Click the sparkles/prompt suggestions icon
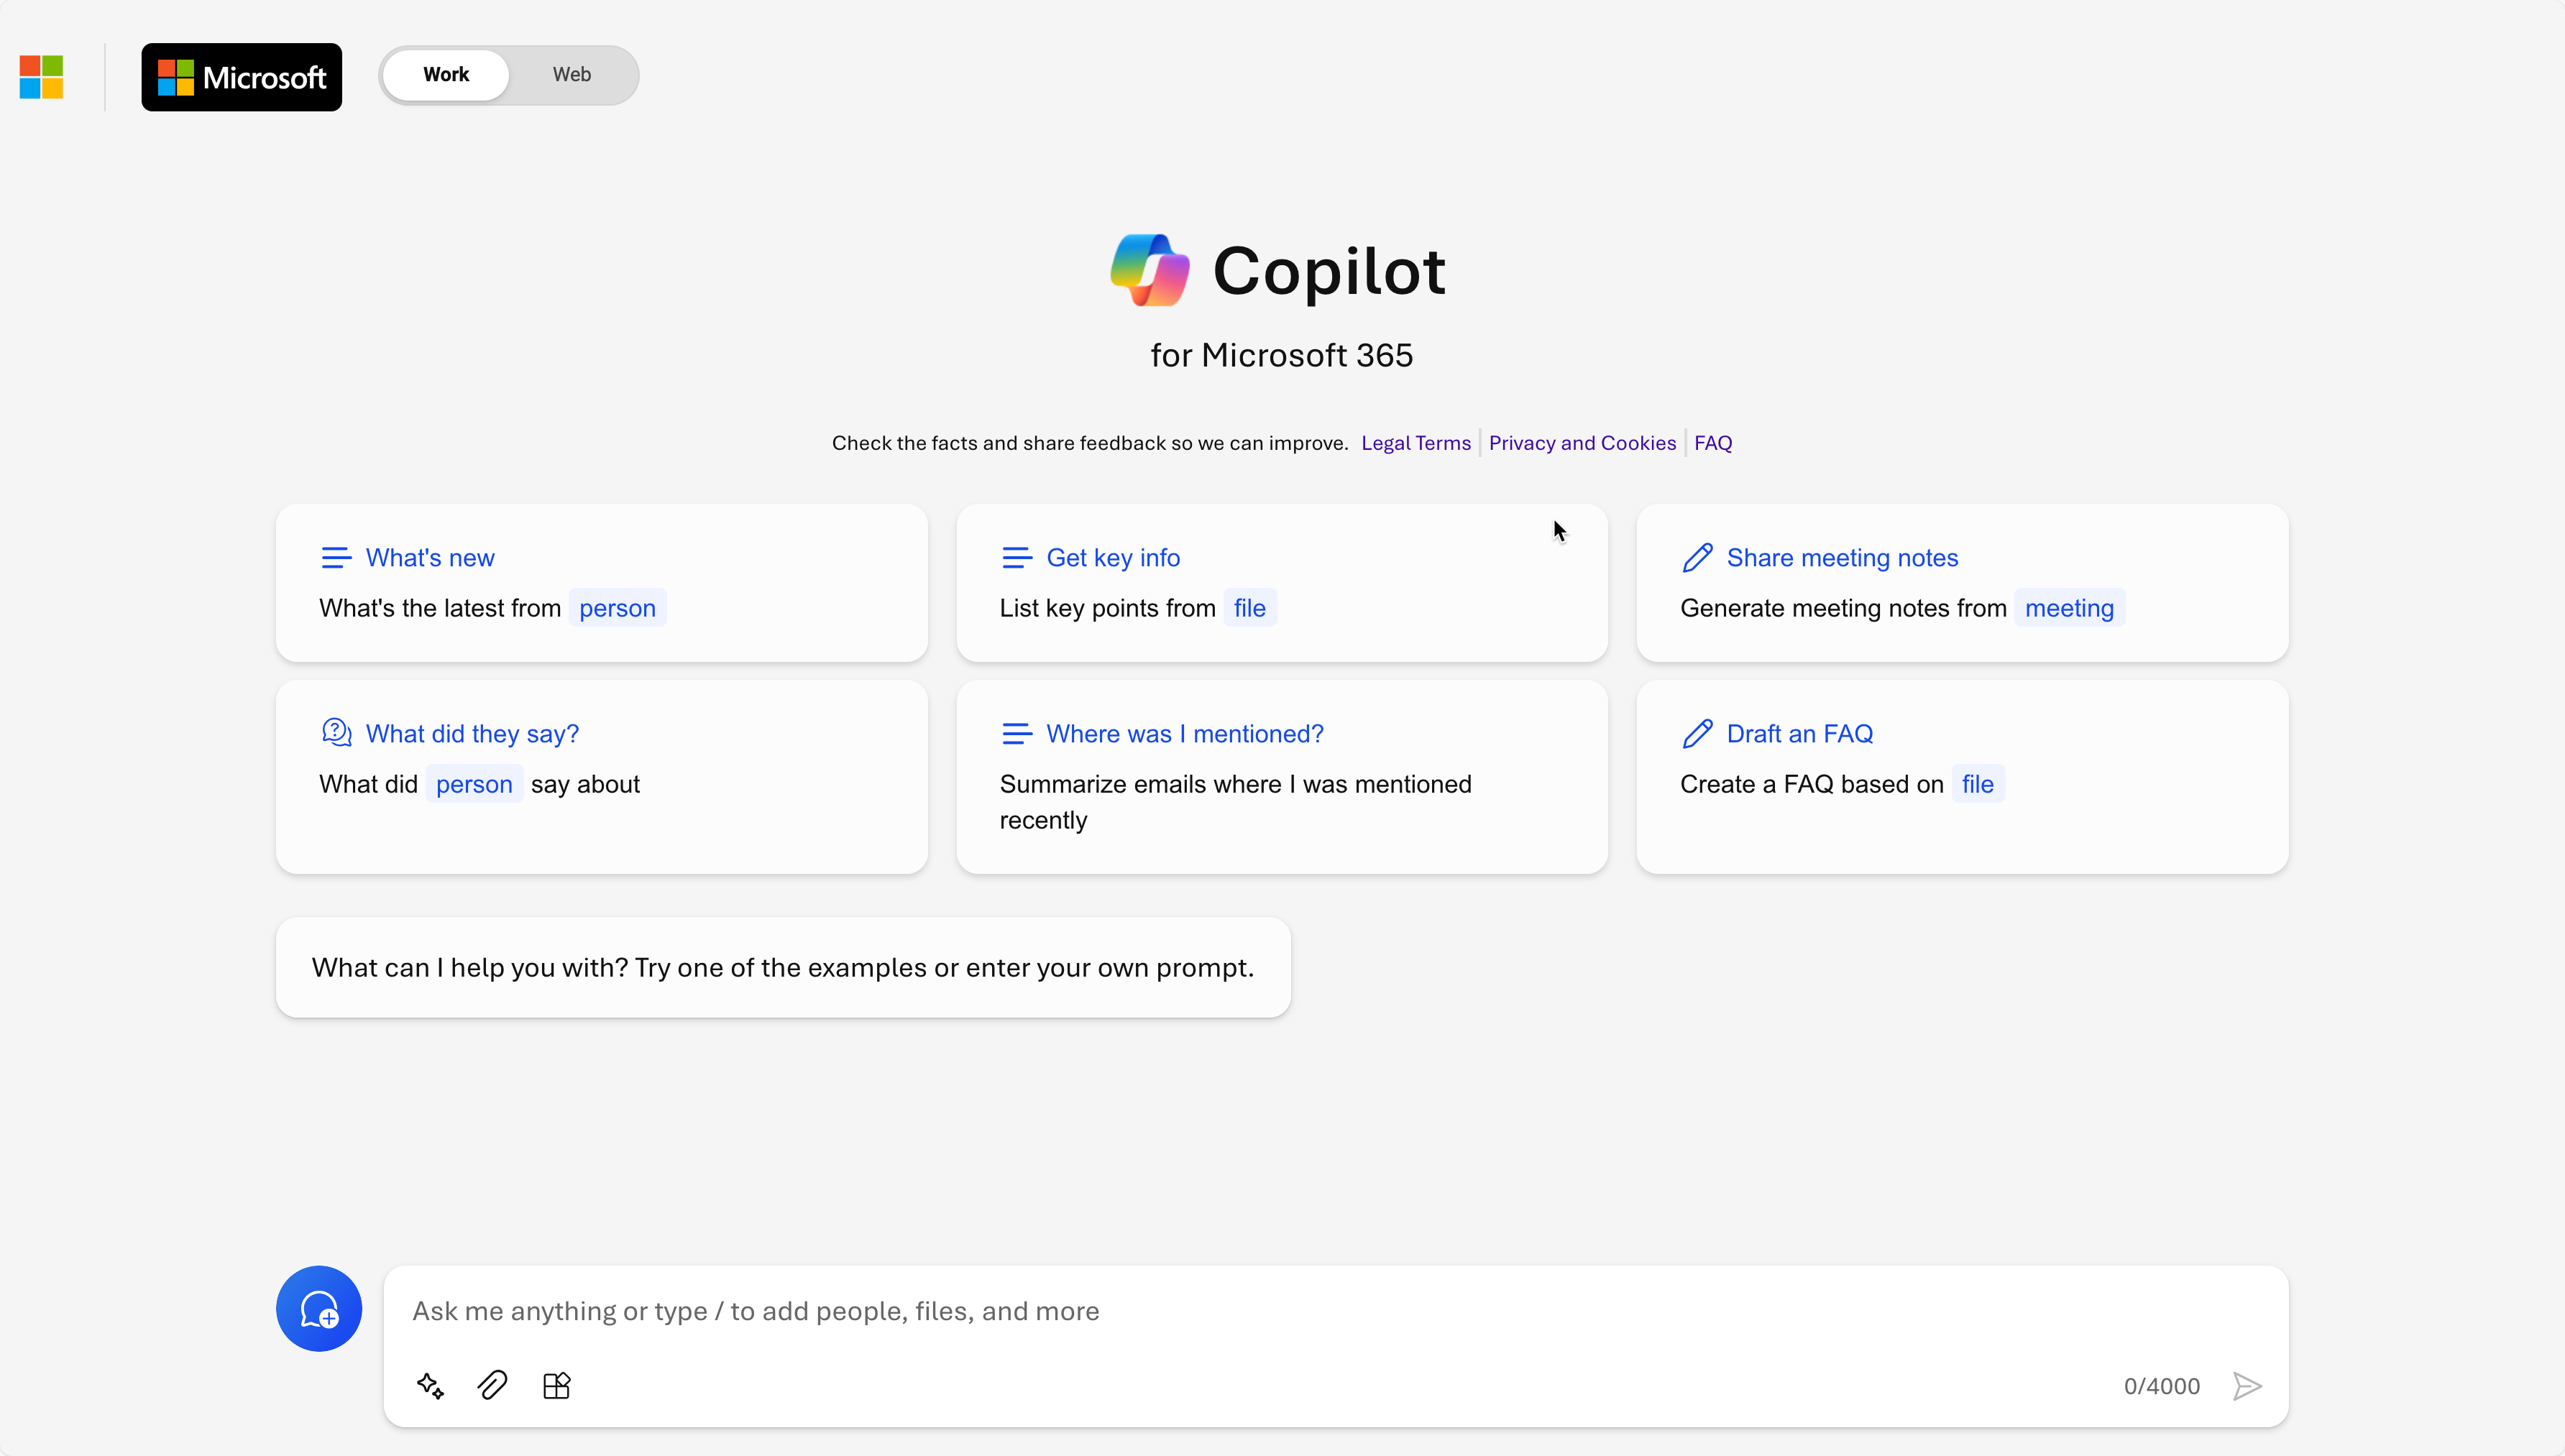 coord(430,1384)
